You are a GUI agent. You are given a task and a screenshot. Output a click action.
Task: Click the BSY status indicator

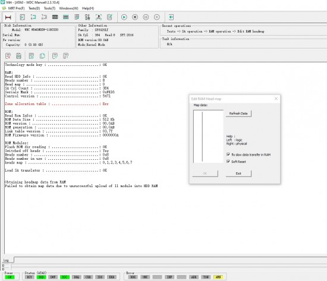coord(30,277)
